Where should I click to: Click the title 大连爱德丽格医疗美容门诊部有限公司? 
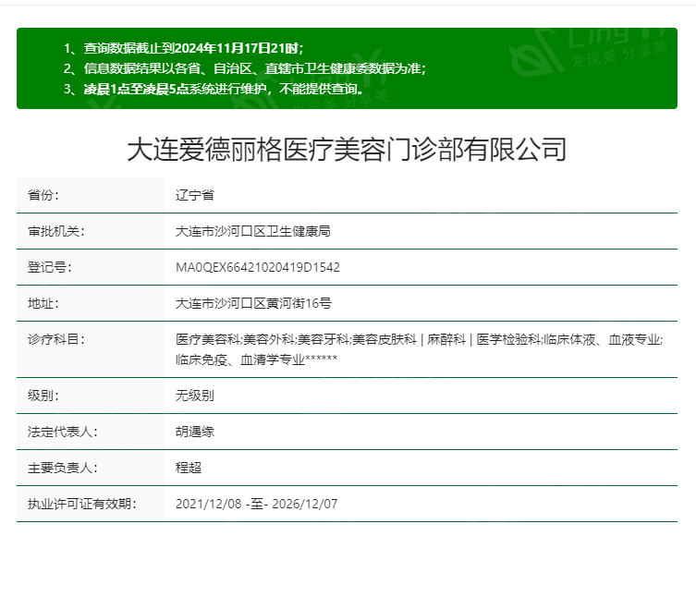coord(347,150)
